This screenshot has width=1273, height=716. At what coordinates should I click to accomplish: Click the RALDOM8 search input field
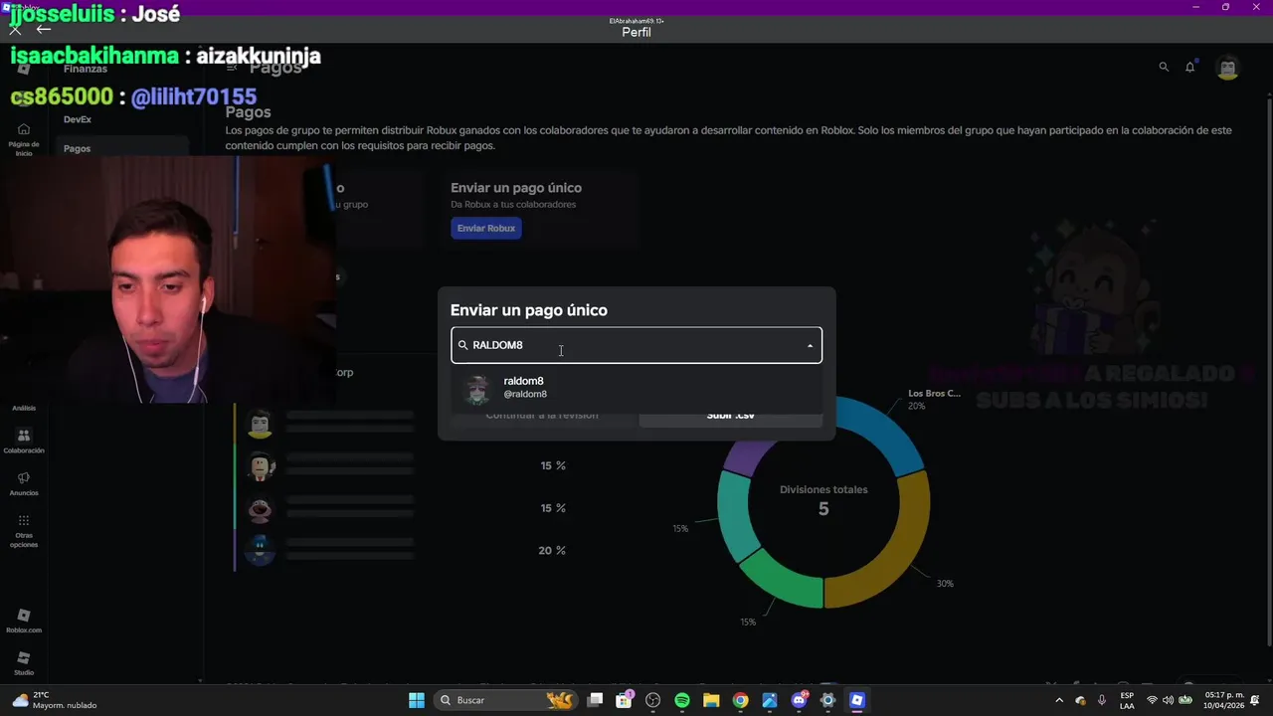pyautogui.click(x=636, y=345)
